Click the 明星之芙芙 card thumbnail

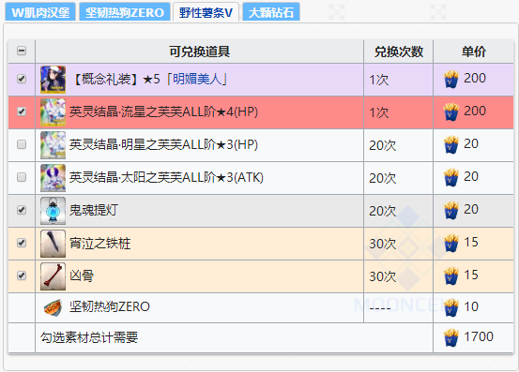pos(53,145)
